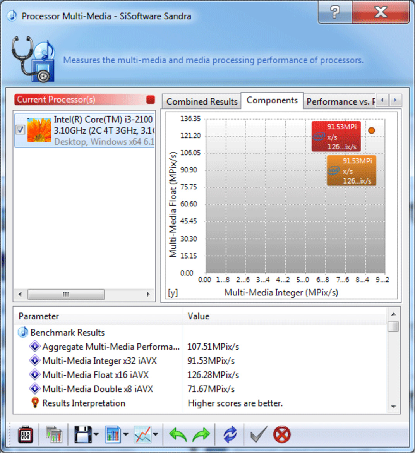Click the floppy disk save icon

click(83, 434)
